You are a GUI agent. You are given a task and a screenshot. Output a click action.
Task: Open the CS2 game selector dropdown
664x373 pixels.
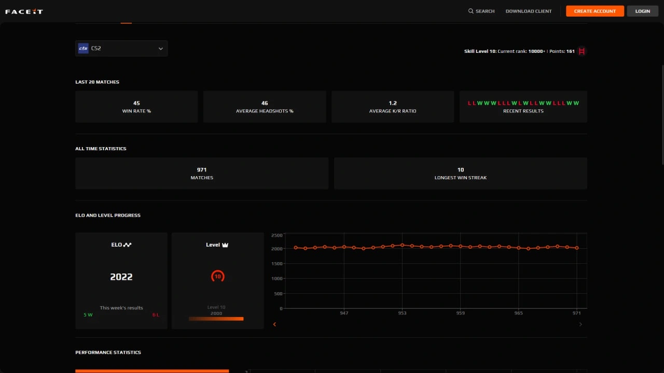(121, 48)
